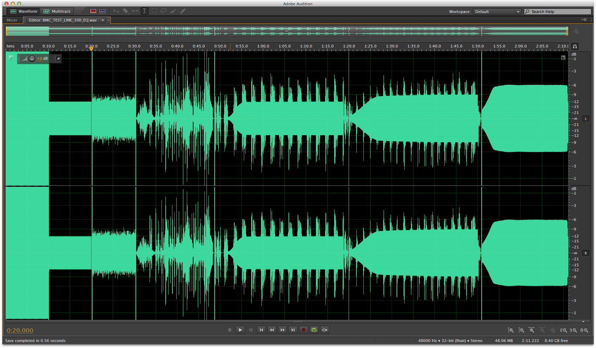Adjust the HUD amplitude knob
Screen dimensions: 596x348
pos(32,58)
